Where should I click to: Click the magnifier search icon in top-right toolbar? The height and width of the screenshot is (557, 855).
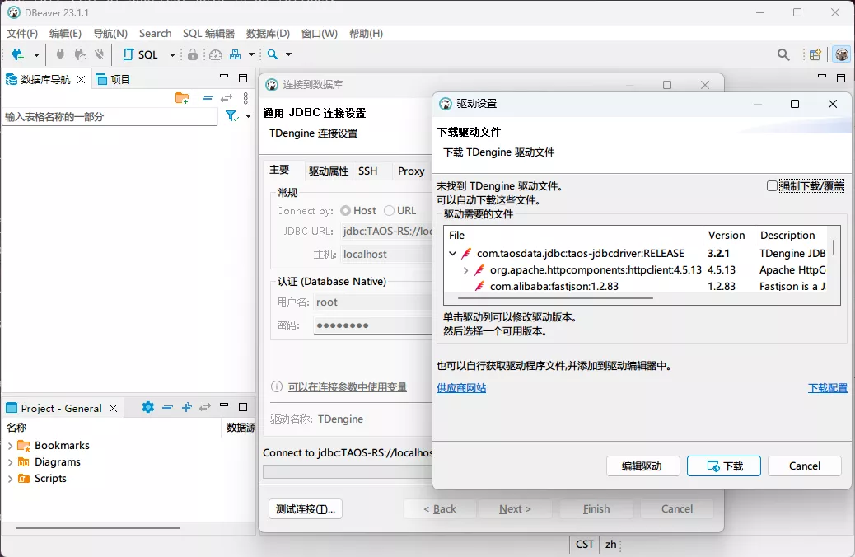783,54
